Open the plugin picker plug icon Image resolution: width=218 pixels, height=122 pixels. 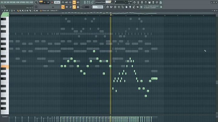(x=130, y=7)
